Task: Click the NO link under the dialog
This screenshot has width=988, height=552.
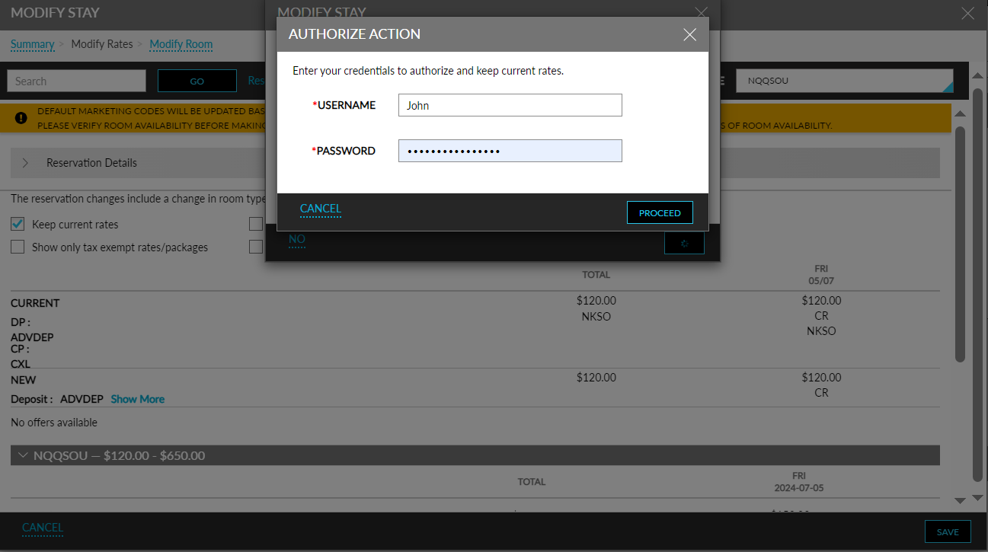Action: coord(296,239)
